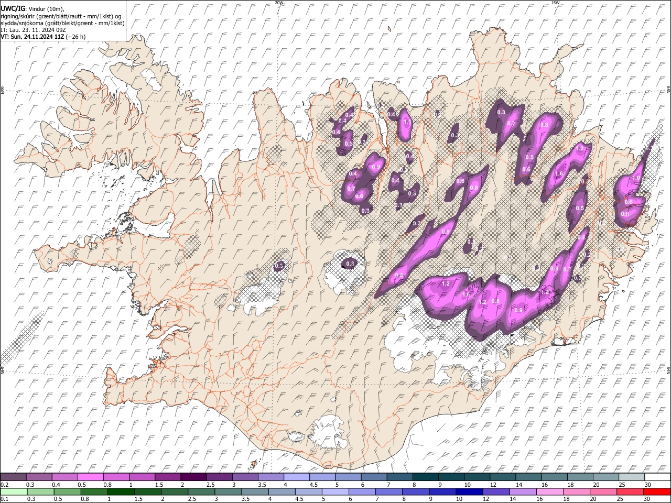This screenshot has width=671, height=503.
Task: Click the 20W longitude label at the top edge
Action: [x=279, y=3]
